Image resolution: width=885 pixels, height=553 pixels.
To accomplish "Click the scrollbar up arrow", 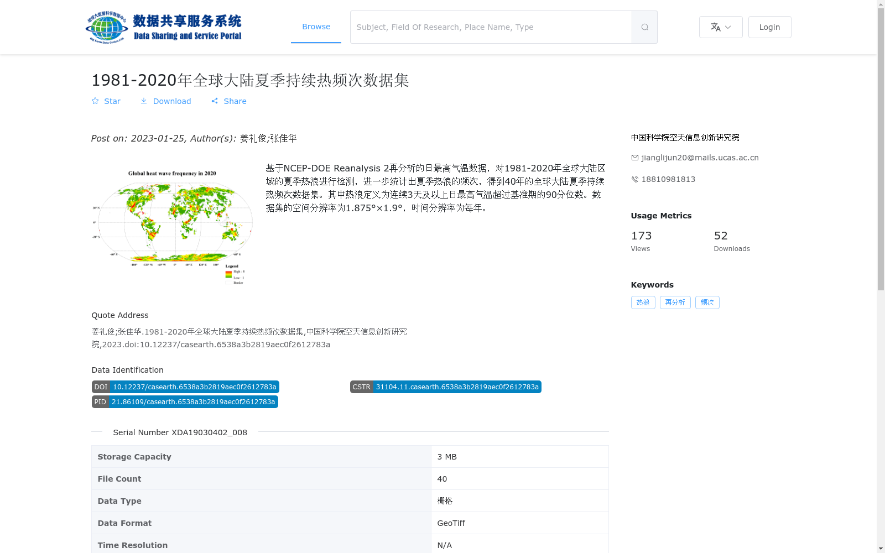I will [881, 4].
